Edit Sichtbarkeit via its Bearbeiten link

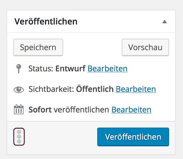(x=136, y=89)
